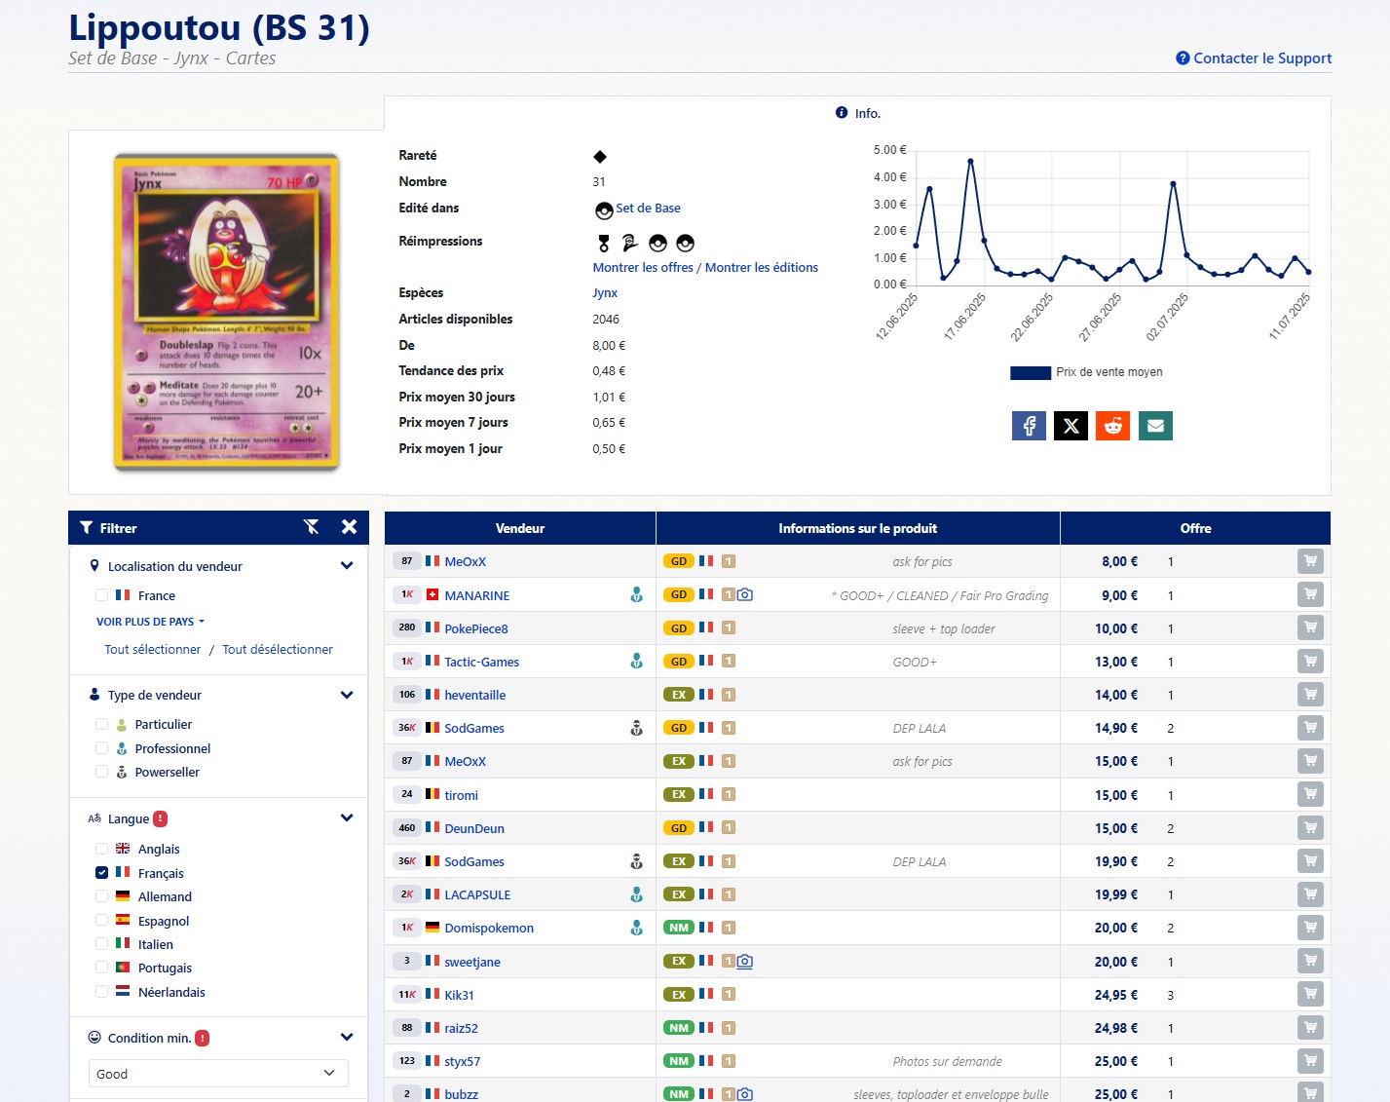Open the Condition min. dropdown showing Good
1390x1102 pixels.
coord(218,1074)
